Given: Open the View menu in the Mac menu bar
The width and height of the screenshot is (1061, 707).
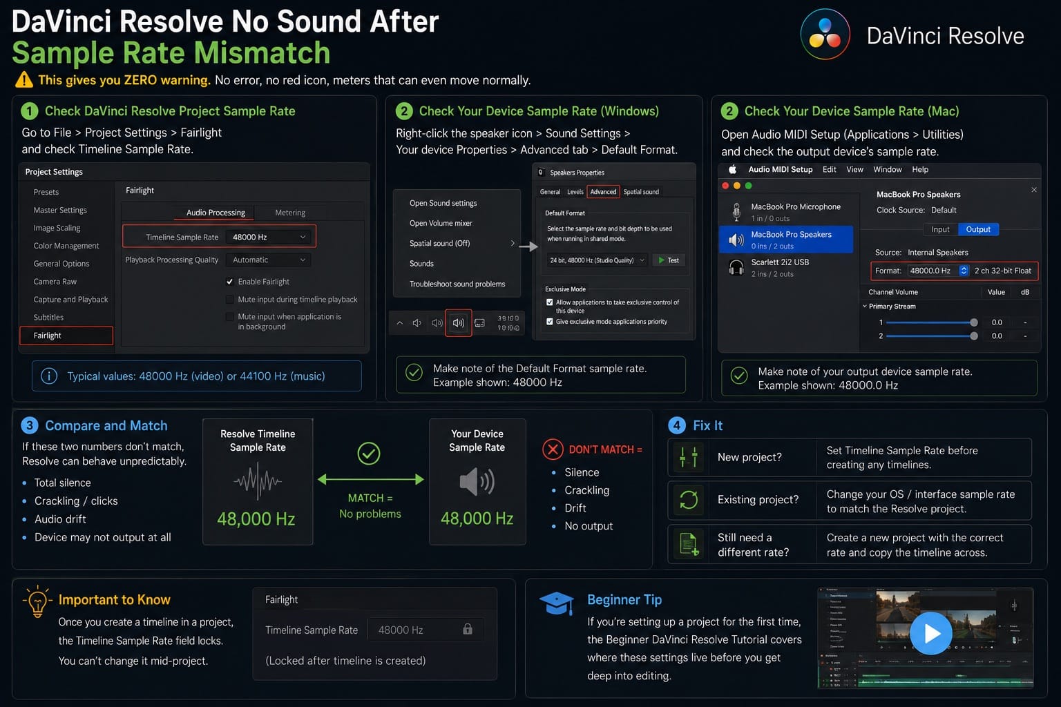Looking at the screenshot, I should (x=855, y=169).
